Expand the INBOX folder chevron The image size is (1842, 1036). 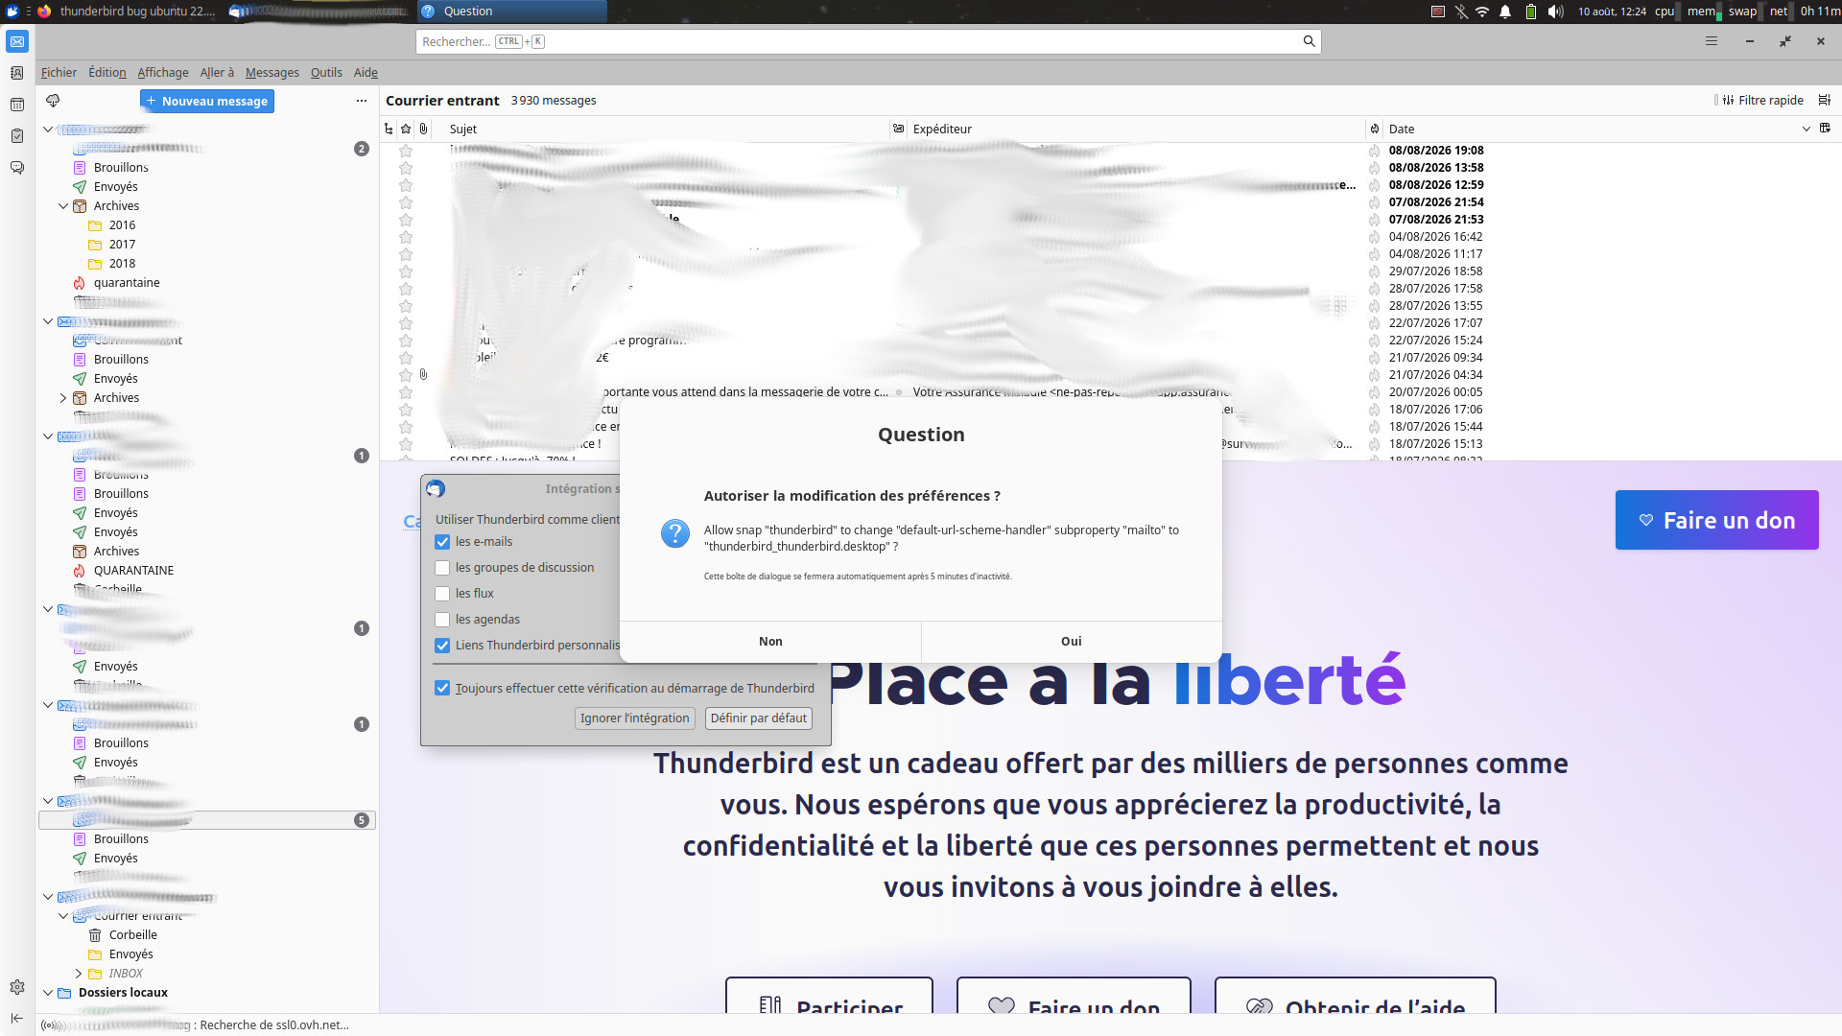[x=79, y=974]
